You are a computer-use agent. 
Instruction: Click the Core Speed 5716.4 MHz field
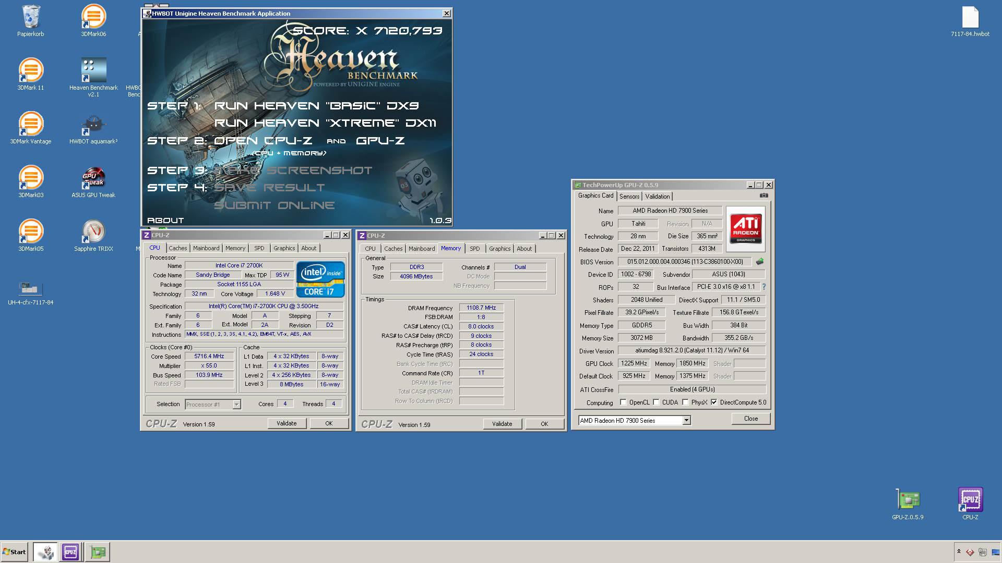coord(209,357)
